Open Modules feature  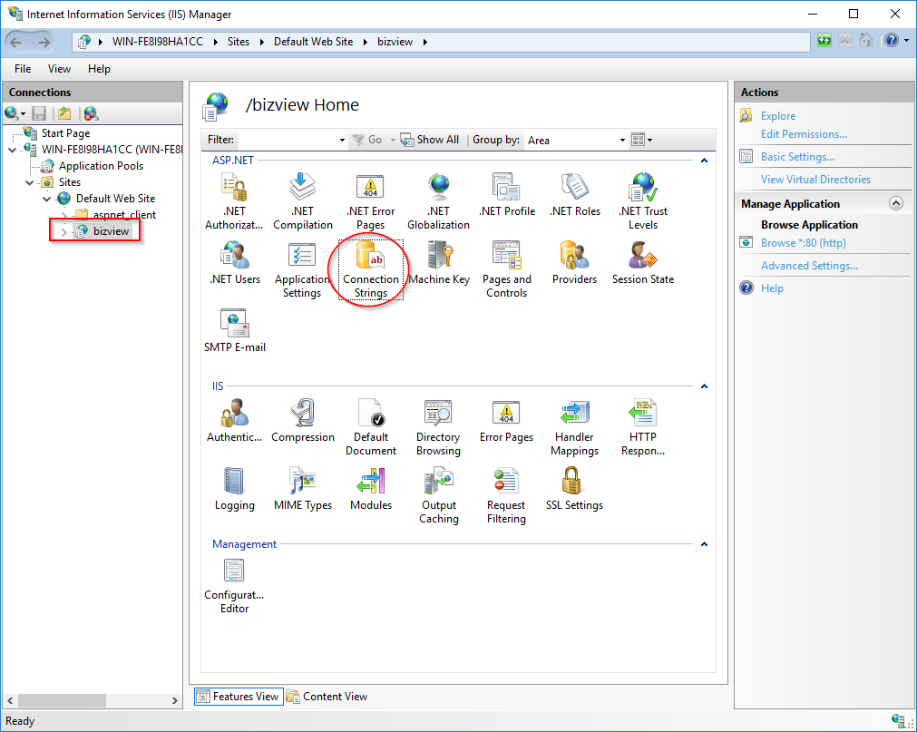click(x=371, y=489)
